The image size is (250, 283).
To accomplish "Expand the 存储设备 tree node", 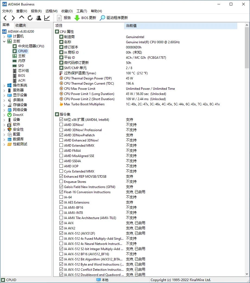I will [x=4, y=105].
